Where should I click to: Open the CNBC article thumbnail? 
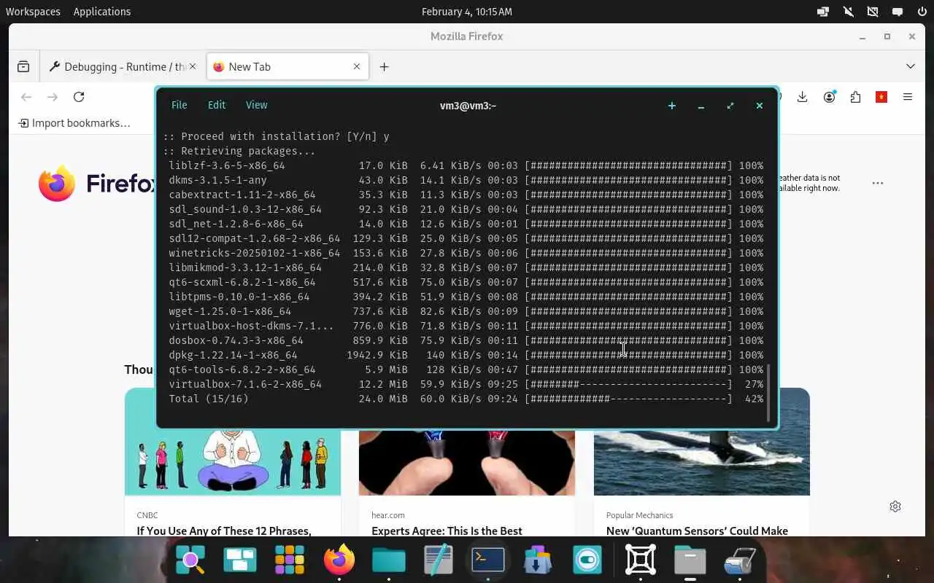[x=233, y=462]
